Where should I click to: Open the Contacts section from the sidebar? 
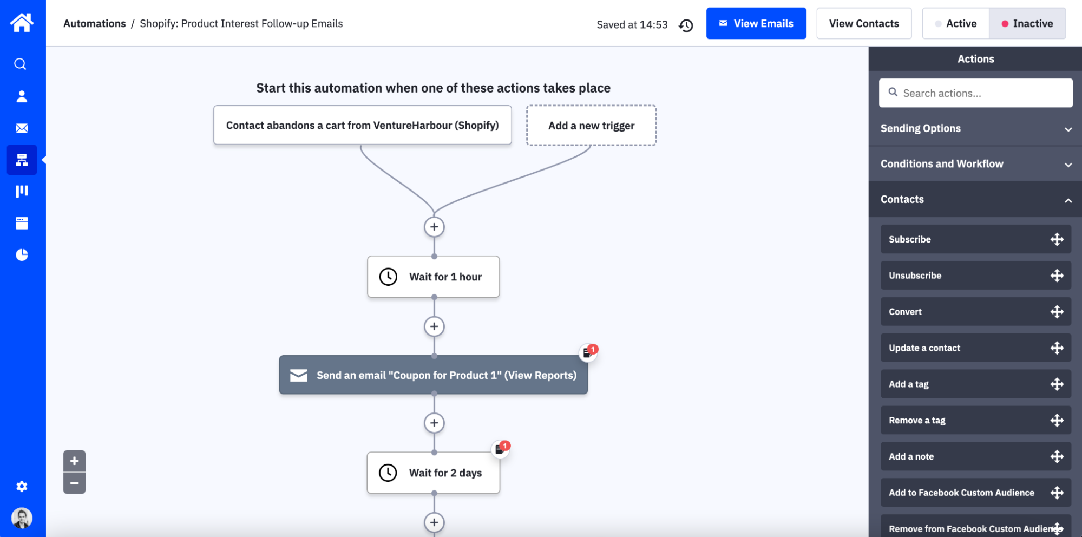tap(22, 96)
